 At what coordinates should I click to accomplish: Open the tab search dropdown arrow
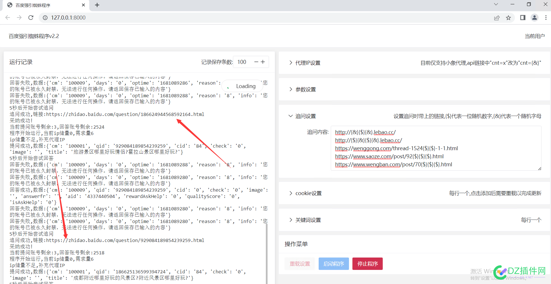pos(496,4)
